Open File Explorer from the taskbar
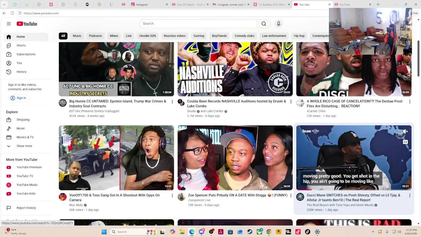This screenshot has height=237, width=421. tap(182, 232)
